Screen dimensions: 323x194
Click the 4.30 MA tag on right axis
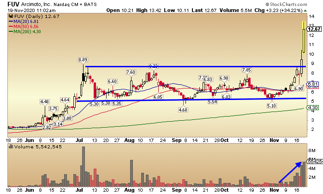tap(313, 107)
